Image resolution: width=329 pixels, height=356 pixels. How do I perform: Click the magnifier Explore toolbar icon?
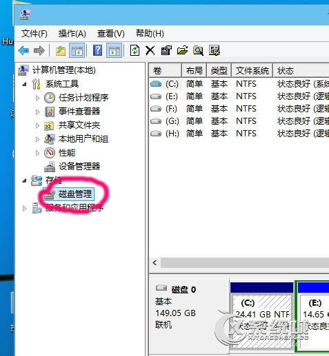tap(198, 50)
